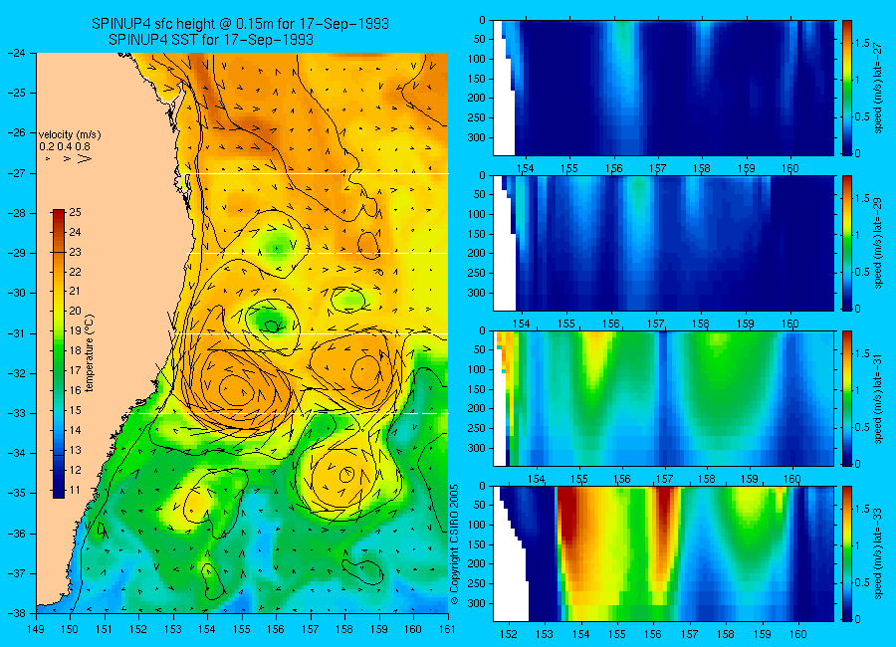896x647 pixels.
Task: Open the lat=-31 speed section panel
Action: [663, 398]
